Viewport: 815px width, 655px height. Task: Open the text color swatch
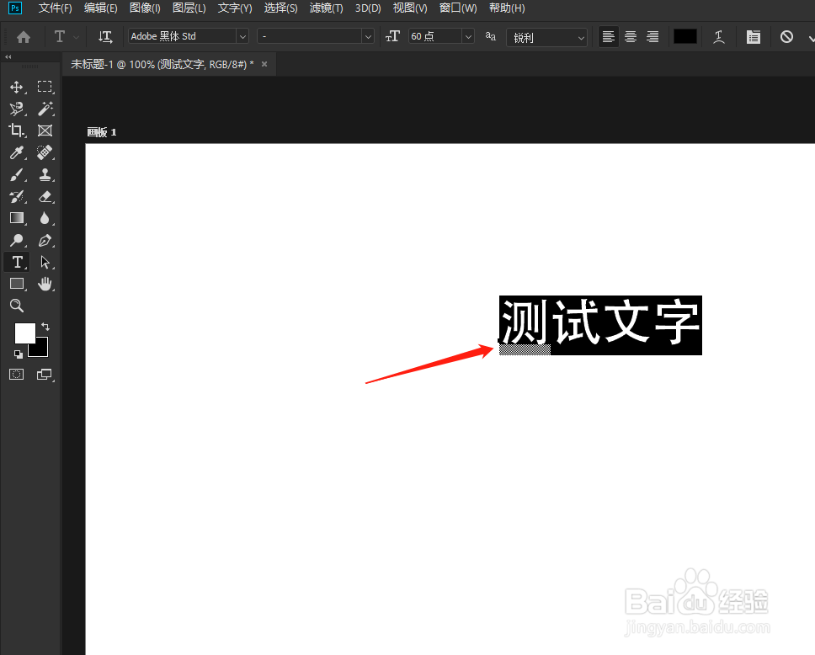(x=684, y=37)
